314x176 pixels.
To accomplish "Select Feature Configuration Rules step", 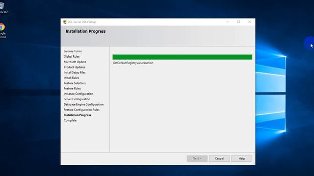I will point(81,110).
